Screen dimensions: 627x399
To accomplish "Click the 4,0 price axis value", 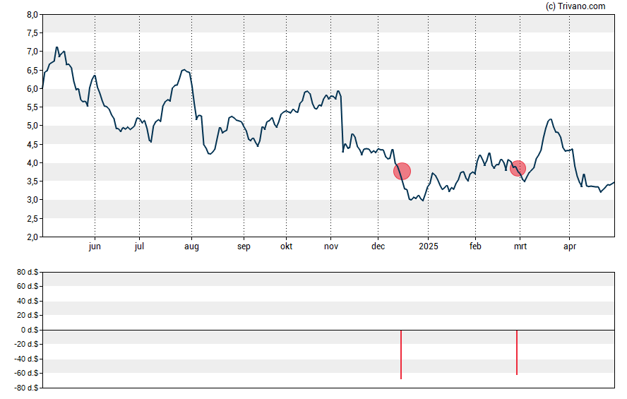I will pos(32,162).
